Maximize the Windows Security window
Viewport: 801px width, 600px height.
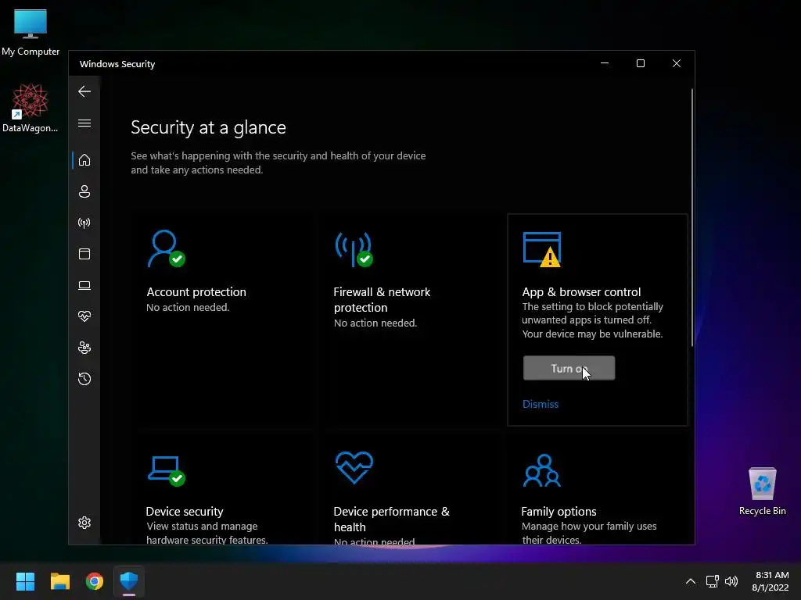pos(640,63)
